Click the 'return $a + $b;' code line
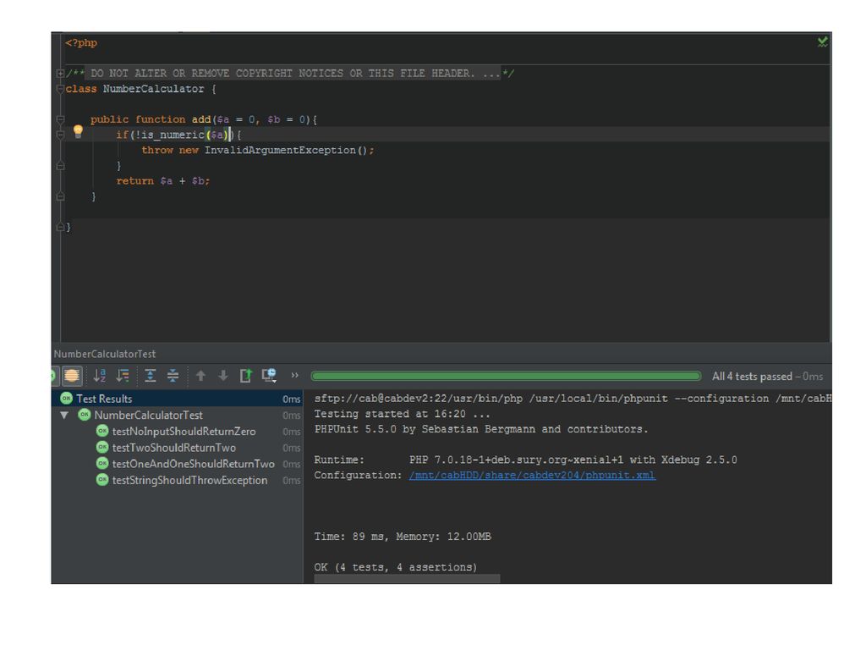This screenshot has height=650, width=866. 163,181
